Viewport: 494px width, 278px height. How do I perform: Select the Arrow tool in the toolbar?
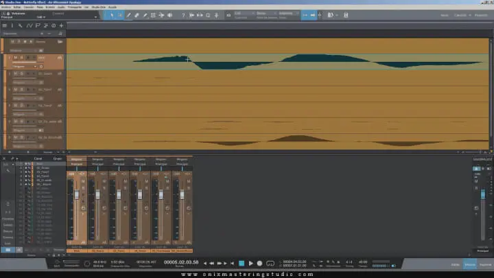pyautogui.click(x=112, y=15)
